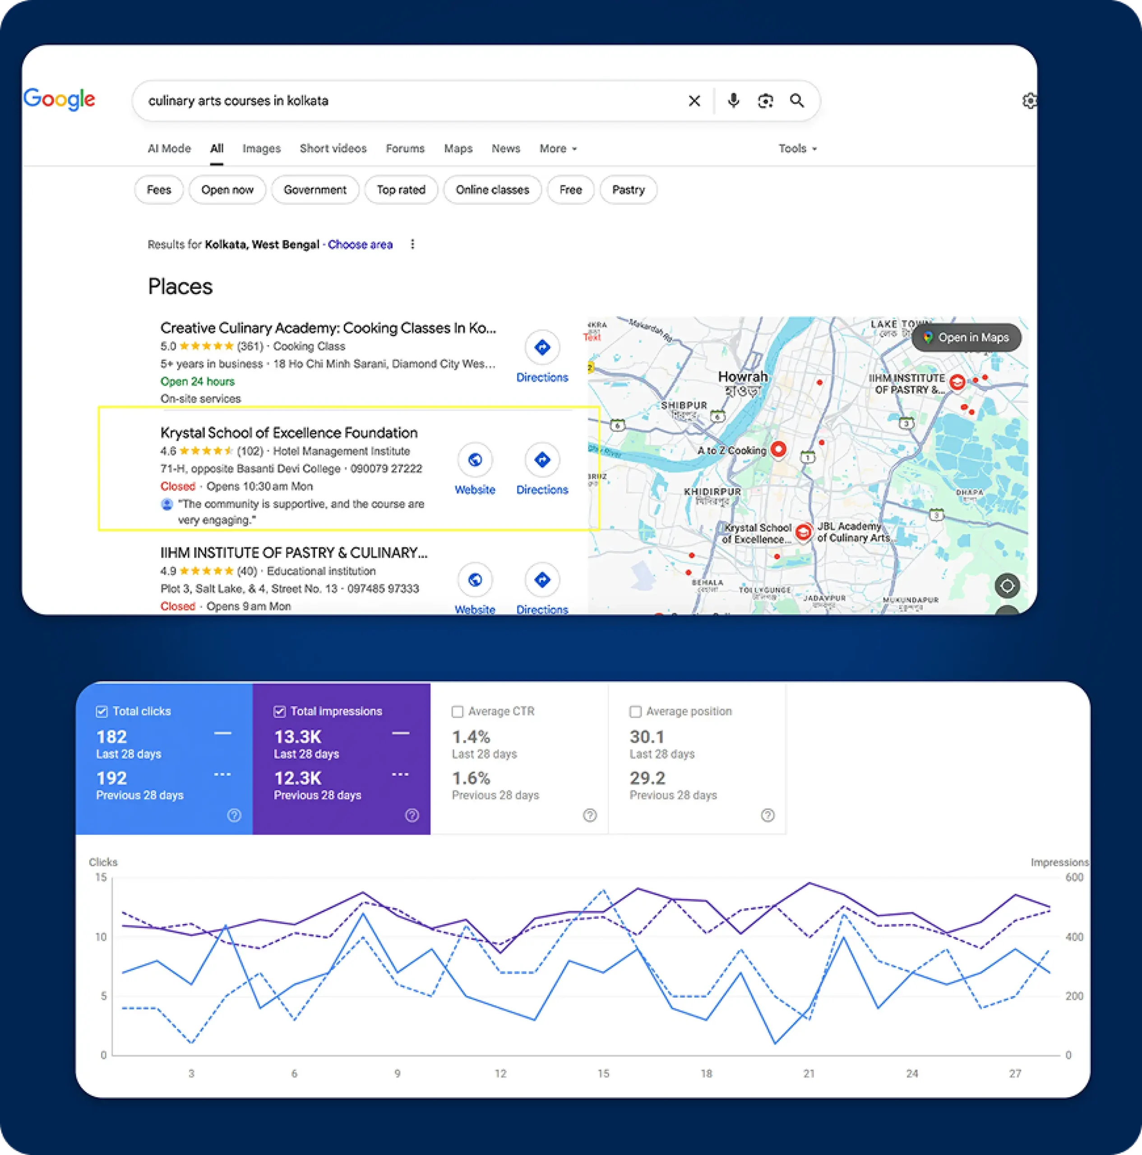The height and width of the screenshot is (1155, 1142).
Task: Open Google Lens image search icon
Action: point(765,101)
